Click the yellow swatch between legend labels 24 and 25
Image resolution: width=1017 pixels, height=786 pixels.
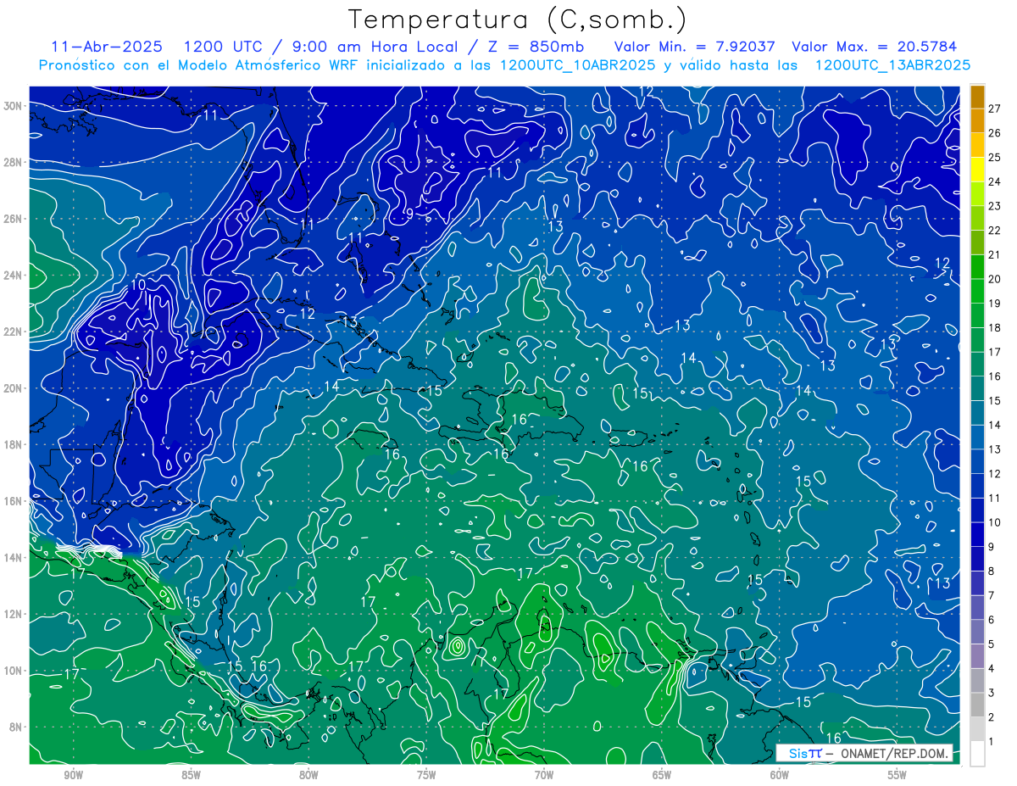(x=977, y=169)
